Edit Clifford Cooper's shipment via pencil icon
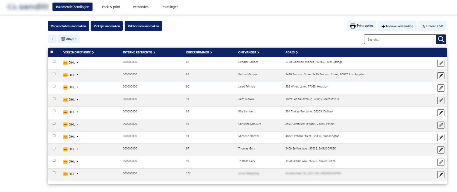This screenshot has width=457, height=192. tap(441, 63)
